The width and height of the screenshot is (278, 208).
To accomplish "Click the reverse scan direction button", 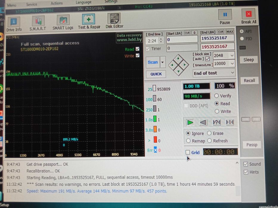I will coord(203,122).
